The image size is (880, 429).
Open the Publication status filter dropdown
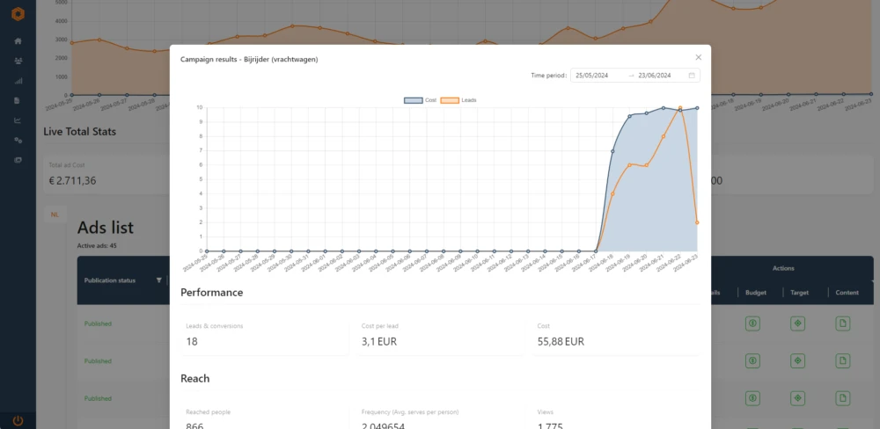[159, 280]
